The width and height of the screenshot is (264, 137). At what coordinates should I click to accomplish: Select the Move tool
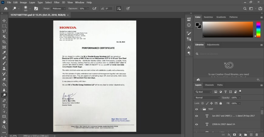point(4,21)
